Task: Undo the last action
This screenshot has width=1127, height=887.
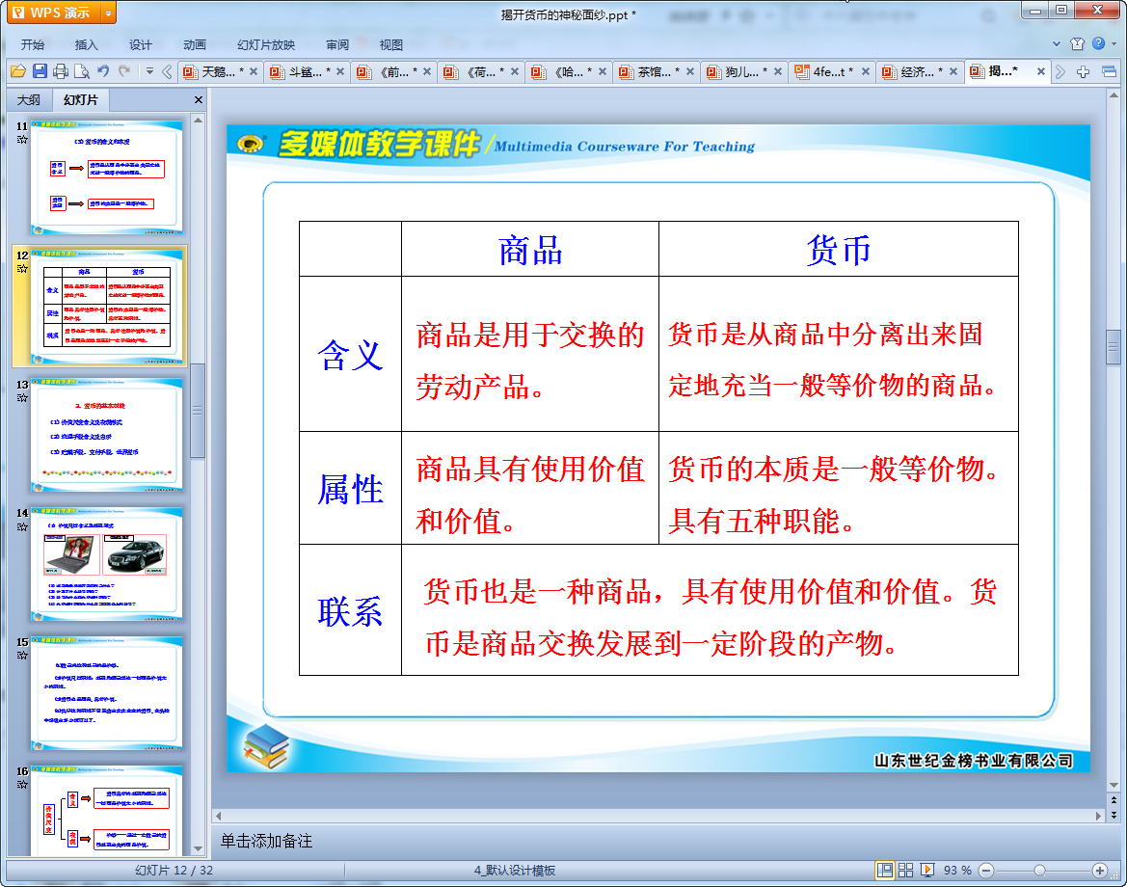Action: (103, 71)
